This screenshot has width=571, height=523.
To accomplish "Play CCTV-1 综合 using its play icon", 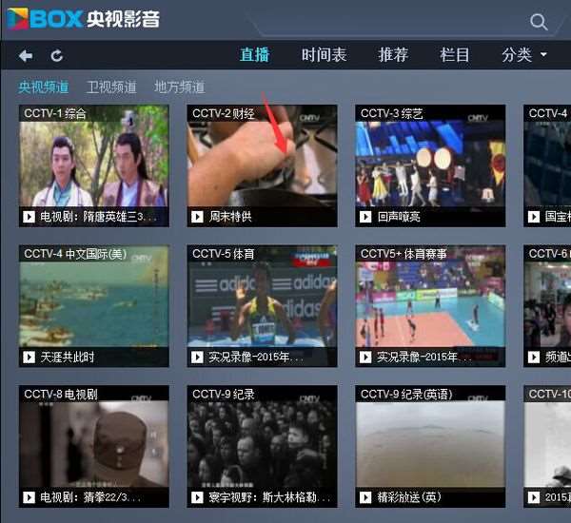I will 29,217.
